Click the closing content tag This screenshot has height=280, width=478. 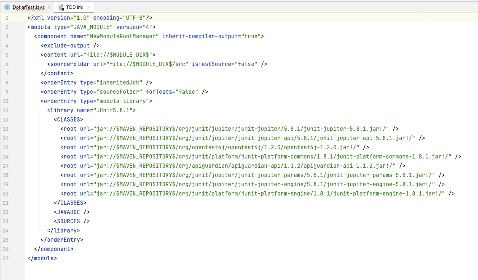click(57, 73)
